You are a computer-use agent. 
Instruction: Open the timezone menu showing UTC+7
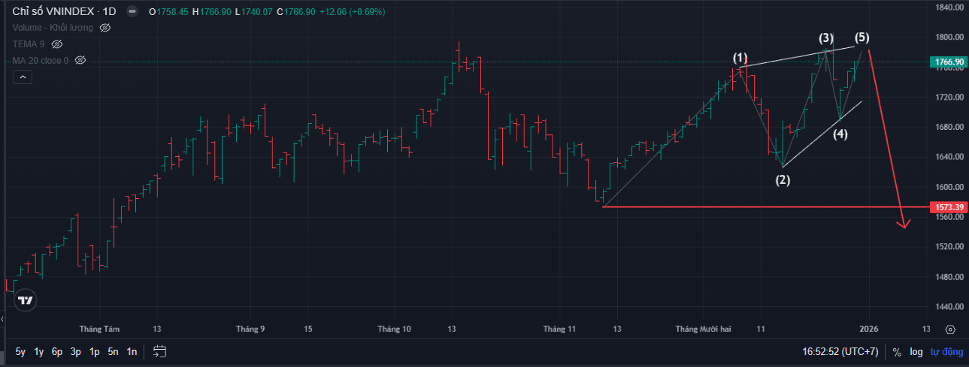pyautogui.click(x=840, y=351)
